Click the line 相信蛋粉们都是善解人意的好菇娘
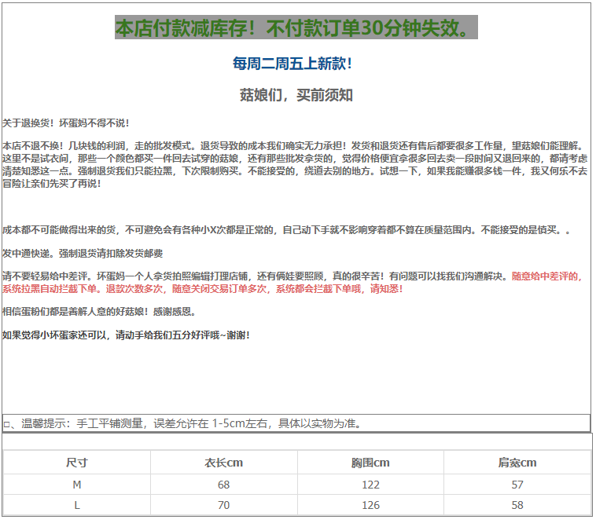The height and width of the screenshot is (527, 596). (x=99, y=312)
